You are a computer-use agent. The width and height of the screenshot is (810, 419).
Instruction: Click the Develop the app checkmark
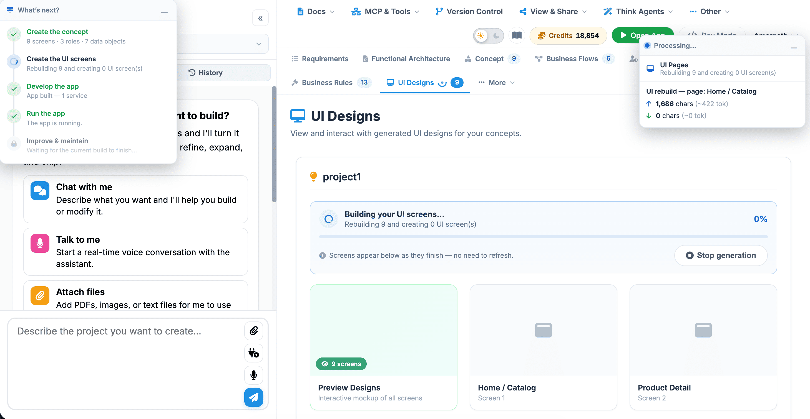coord(14,89)
